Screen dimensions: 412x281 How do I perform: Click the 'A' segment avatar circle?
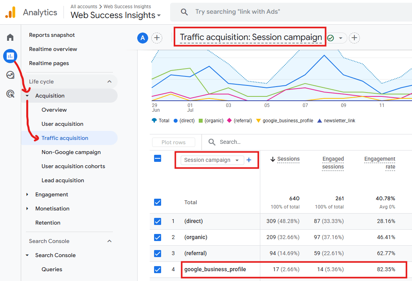coord(143,38)
